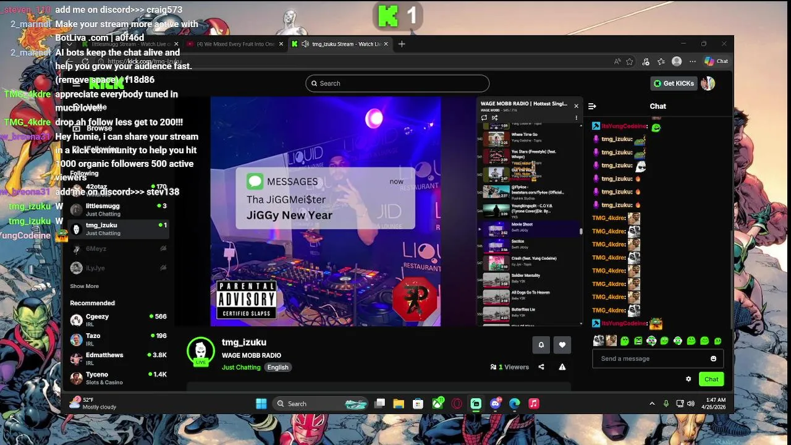The width and height of the screenshot is (791, 445).
Task: Open Edge Copilot Chat button
Action: pos(717,61)
